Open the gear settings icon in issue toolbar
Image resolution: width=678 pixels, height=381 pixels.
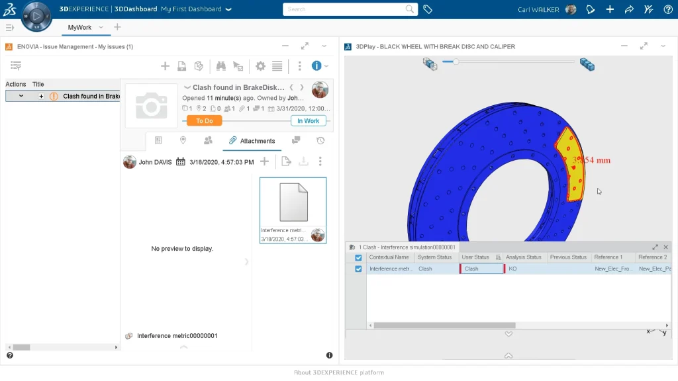pos(260,66)
